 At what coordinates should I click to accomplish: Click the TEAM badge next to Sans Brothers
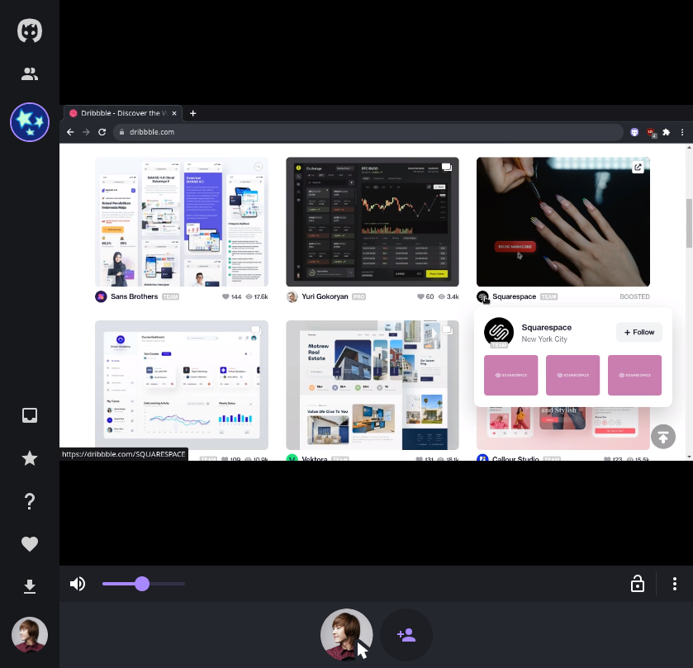(171, 297)
